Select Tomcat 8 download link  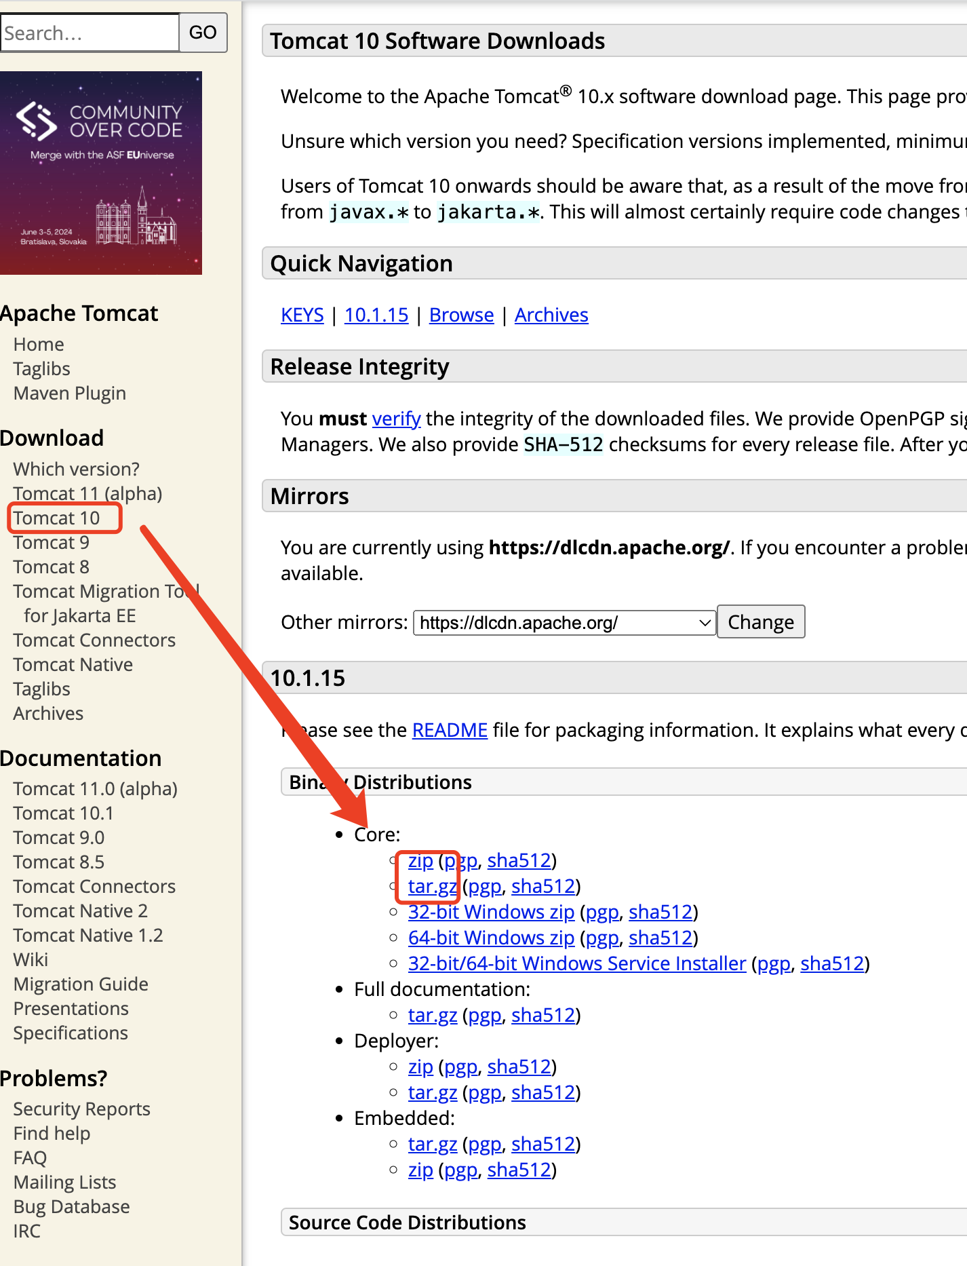pyautogui.click(x=52, y=567)
